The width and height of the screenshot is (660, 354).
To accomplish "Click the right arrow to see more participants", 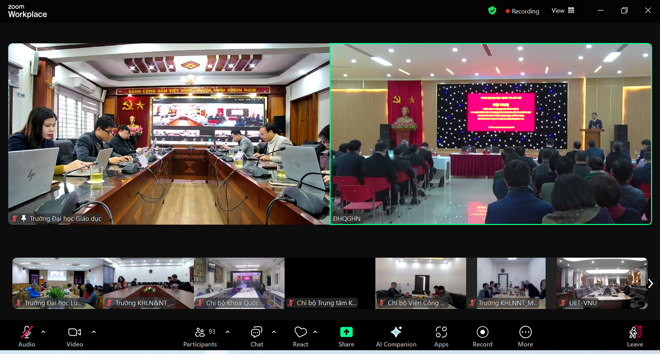I will 650,283.
